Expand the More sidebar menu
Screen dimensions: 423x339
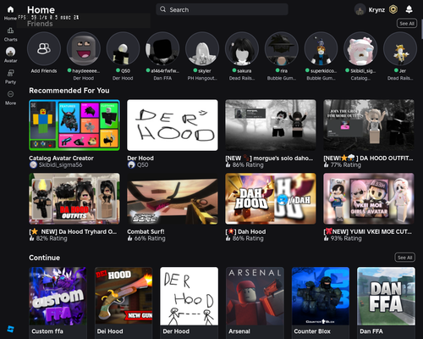[x=10, y=94]
